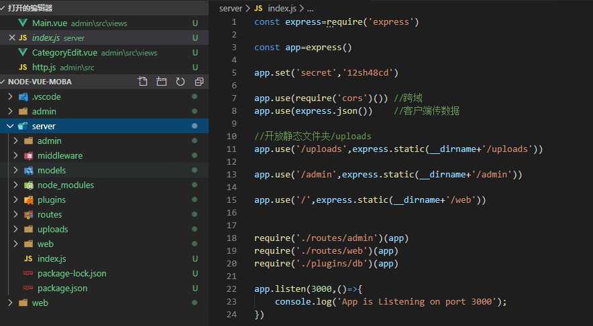Expand the top-level web folder chevron
This screenshot has height=326, width=593.
(10, 303)
